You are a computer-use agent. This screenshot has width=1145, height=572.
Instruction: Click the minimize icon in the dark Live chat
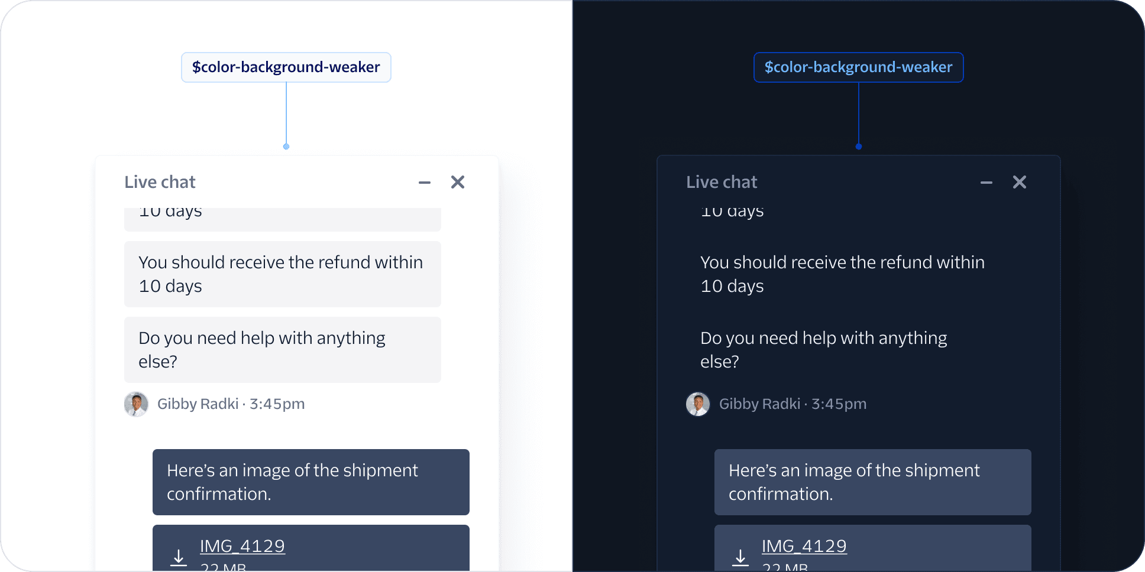coord(986,182)
